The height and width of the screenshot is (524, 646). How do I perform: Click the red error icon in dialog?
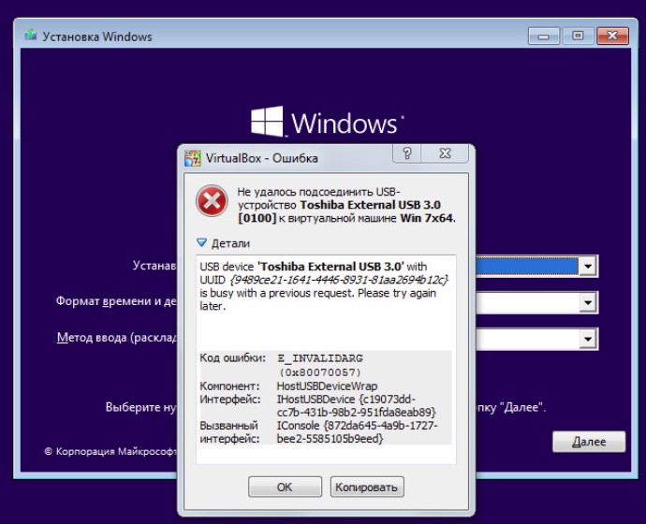(x=212, y=200)
